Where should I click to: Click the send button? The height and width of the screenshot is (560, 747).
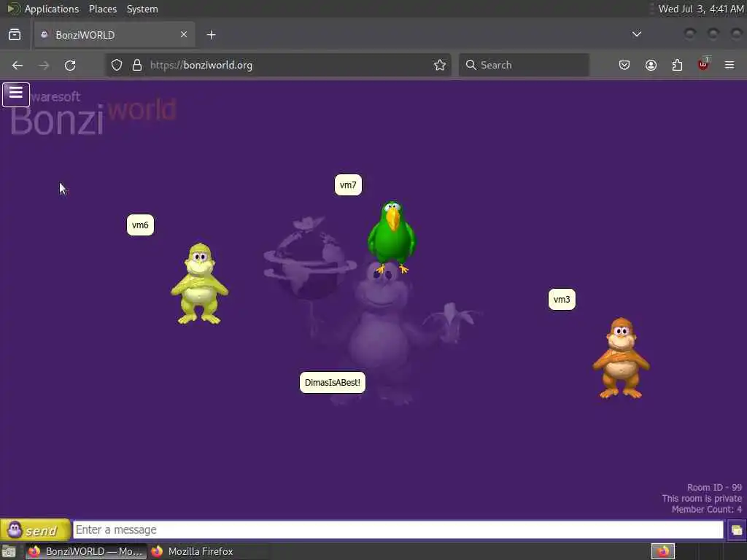35,530
